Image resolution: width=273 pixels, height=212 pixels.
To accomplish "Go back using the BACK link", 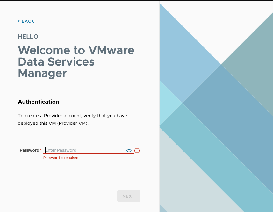I will 26,21.
